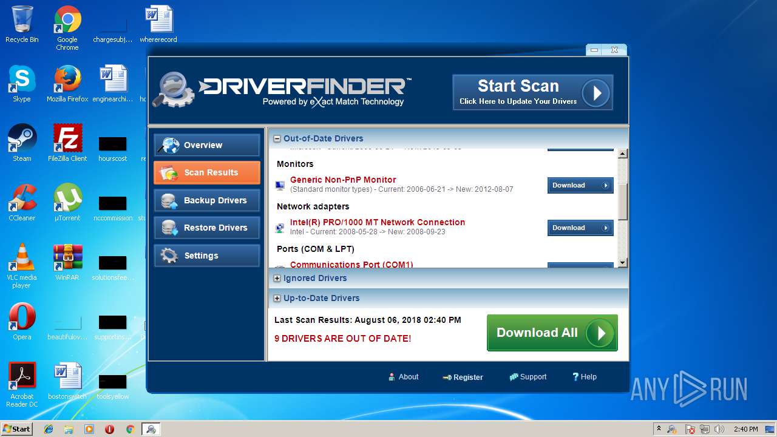Open the Help link
The image size is (777, 437).
(585, 377)
